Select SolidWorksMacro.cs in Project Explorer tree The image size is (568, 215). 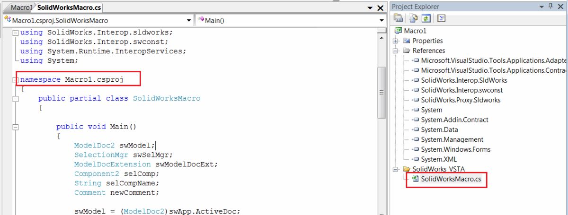tap(451, 179)
